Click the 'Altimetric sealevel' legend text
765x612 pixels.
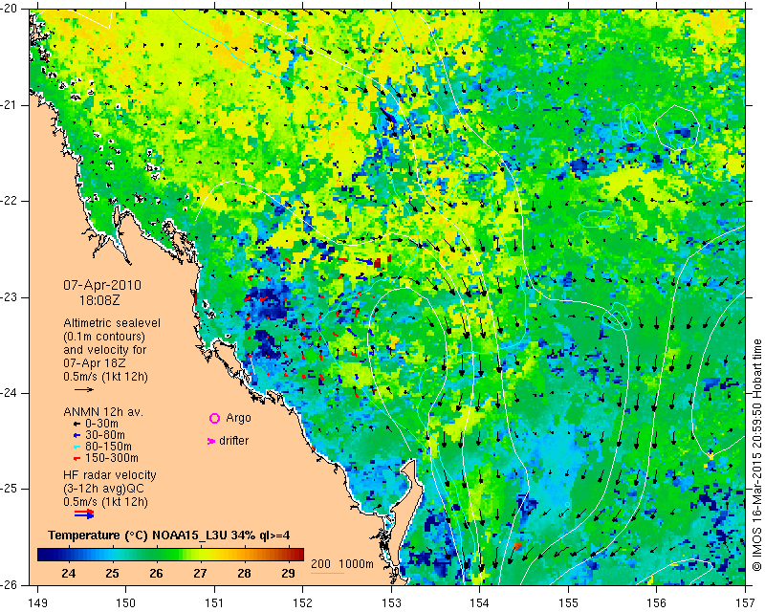tap(112, 323)
